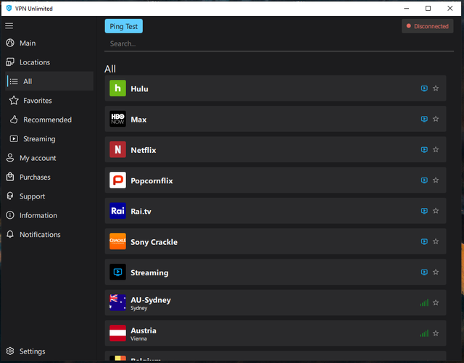The height and width of the screenshot is (363, 464).
Task: Select the Rai.tv server name
Action: coord(141,212)
